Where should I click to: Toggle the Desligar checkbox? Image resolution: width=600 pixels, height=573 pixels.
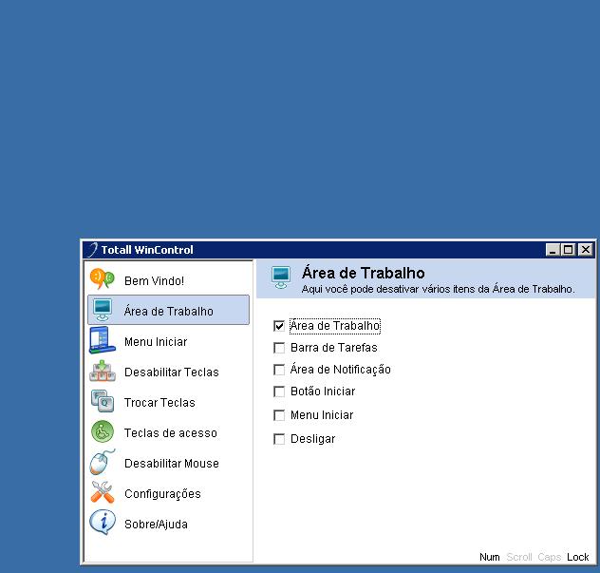tap(279, 439)
